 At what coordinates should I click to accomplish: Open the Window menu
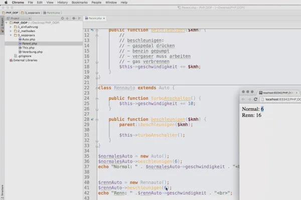point(111,2)
